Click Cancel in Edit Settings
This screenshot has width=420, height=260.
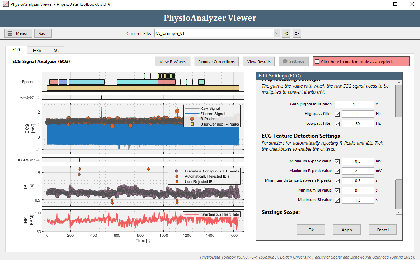point(383,230)
